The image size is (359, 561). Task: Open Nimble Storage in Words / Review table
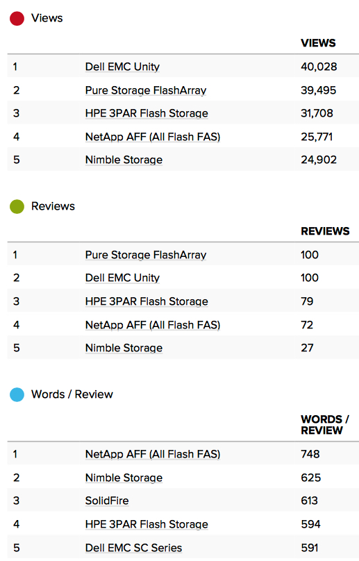(x=124, y=478)
